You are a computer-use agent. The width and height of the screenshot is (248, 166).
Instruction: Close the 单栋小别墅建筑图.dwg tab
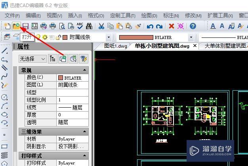coord(195,46)
